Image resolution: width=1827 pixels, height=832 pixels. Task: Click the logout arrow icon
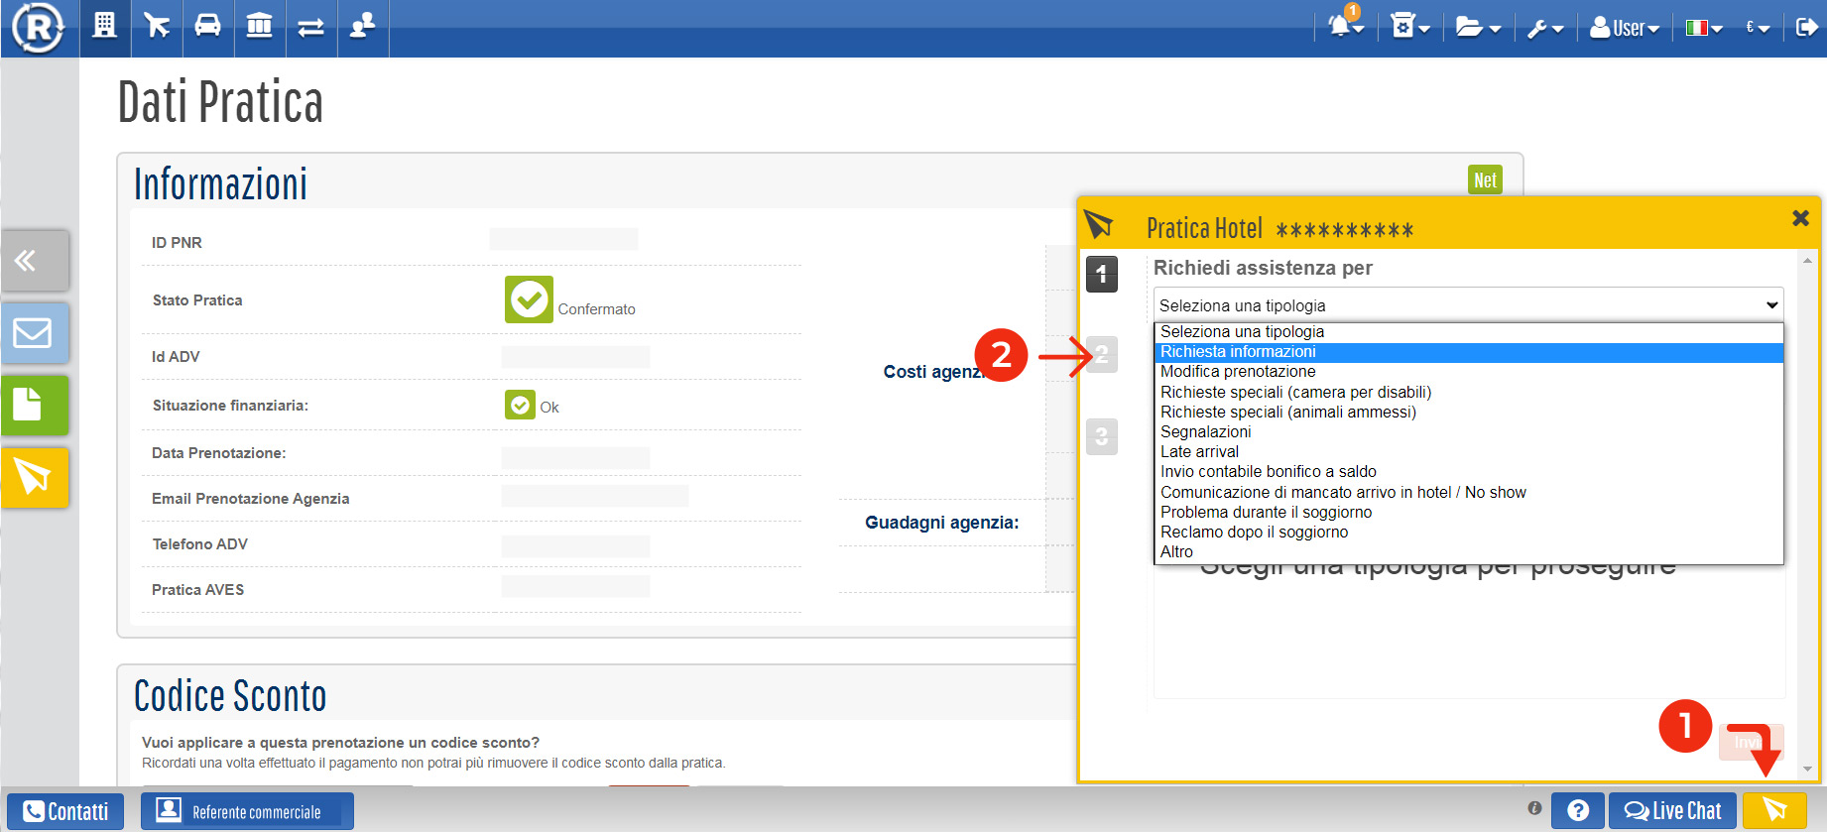pos(1806,27)
